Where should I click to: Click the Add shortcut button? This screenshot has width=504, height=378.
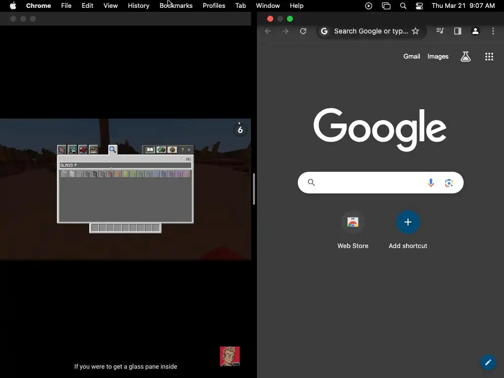pyautogui.click(x=408, y=230)
